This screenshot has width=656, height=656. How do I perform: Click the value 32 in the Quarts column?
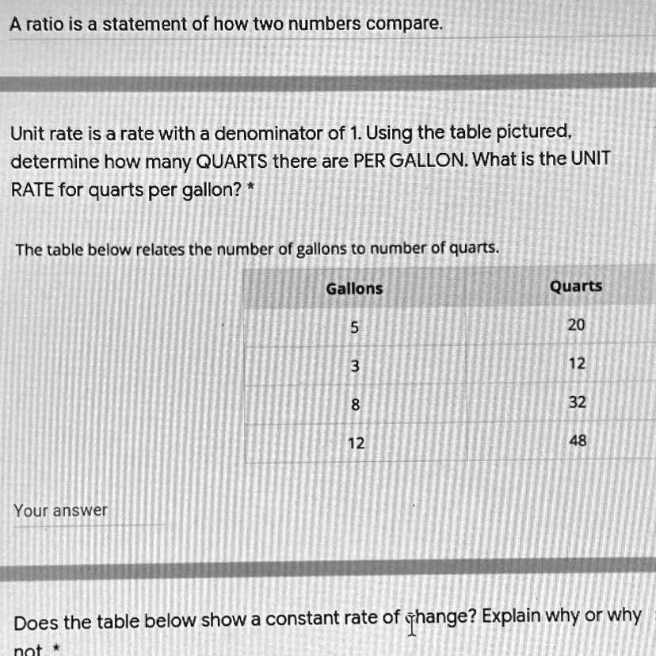(x=577, y=402)
